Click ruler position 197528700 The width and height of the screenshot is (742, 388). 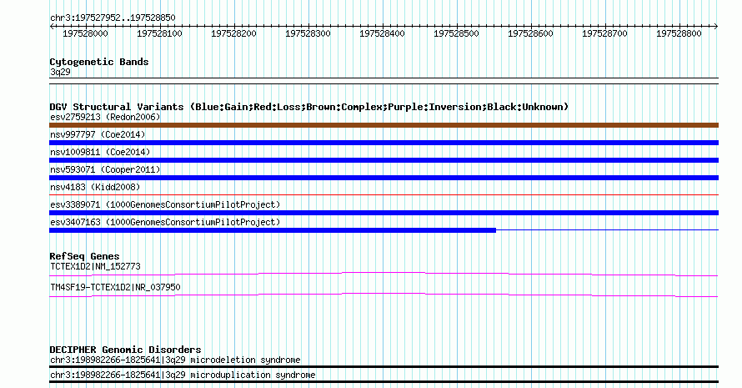(604, 33)
